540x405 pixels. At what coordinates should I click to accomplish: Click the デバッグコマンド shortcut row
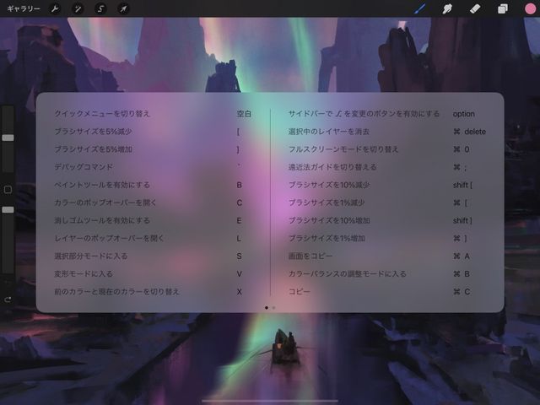154,167
